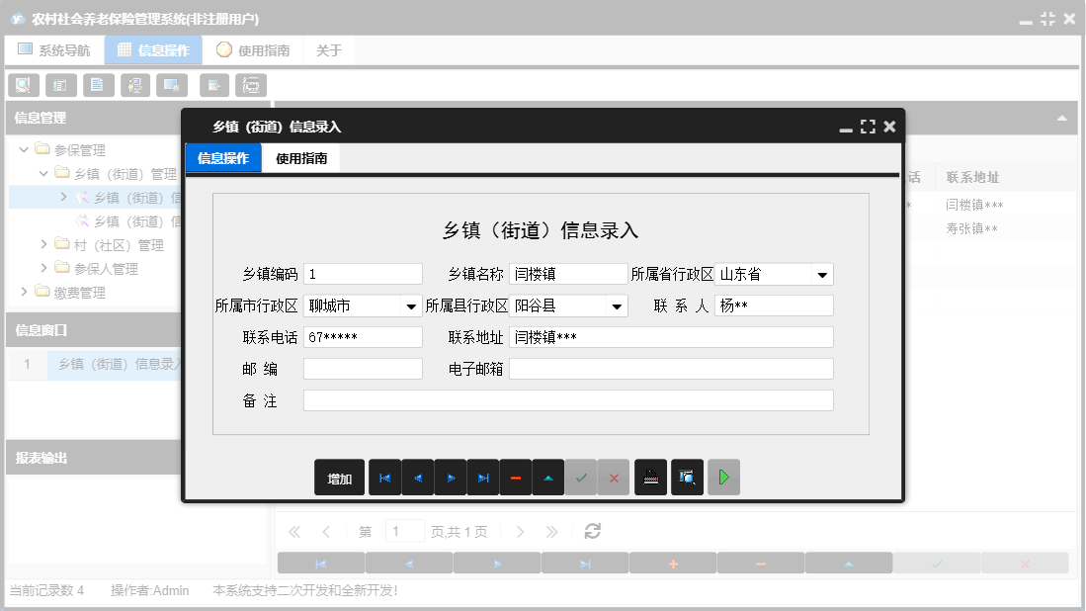Click the blue up-triangle edit icon
Image resolution: width=1086 pixels, height=611 pixels.
548,477
